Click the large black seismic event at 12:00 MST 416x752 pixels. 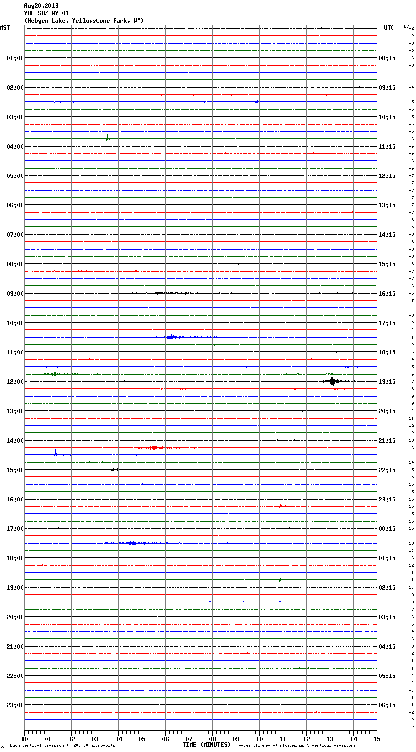click(x=332, y=381)
